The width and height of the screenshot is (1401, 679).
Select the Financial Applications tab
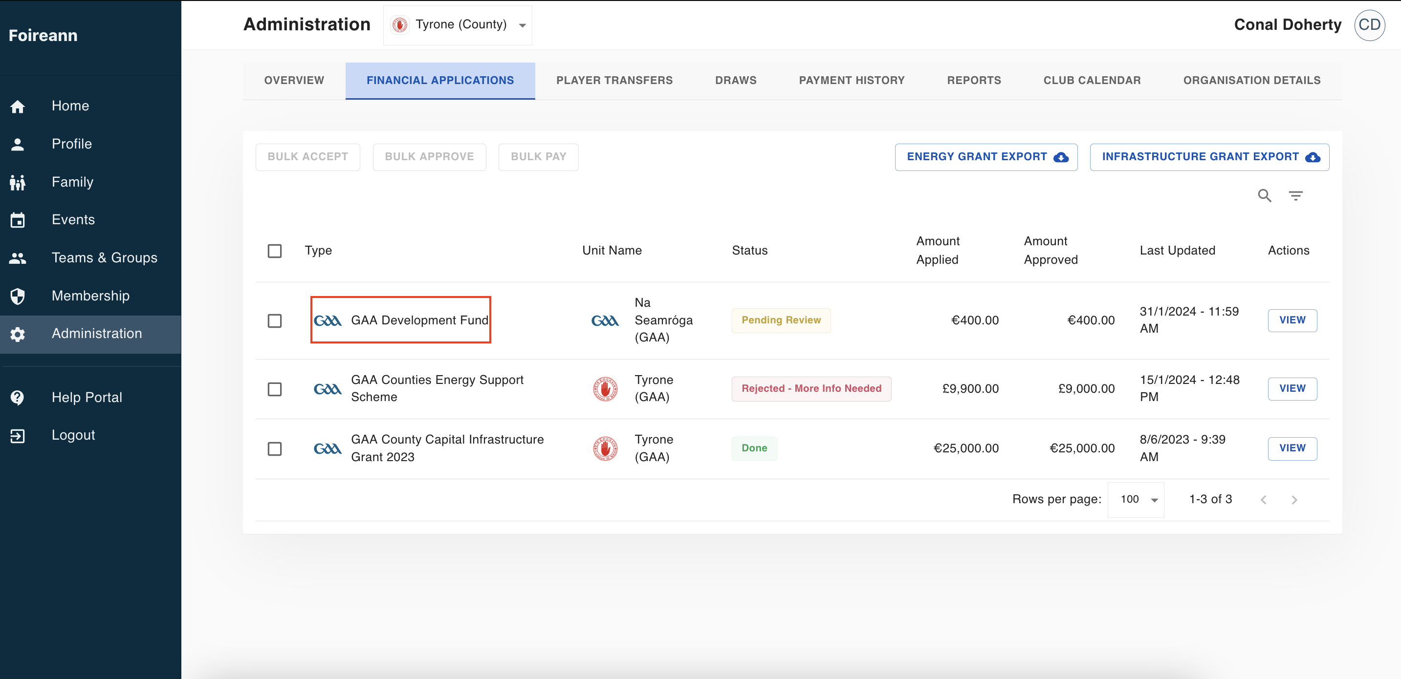tap(440, 81)
